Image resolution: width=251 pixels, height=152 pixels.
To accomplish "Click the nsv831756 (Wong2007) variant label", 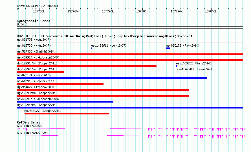I will [34, 40].
